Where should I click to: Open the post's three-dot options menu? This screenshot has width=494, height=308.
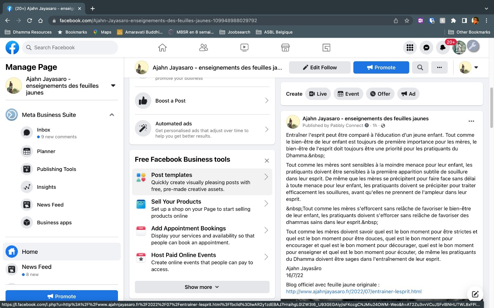(x=471, y=121)
